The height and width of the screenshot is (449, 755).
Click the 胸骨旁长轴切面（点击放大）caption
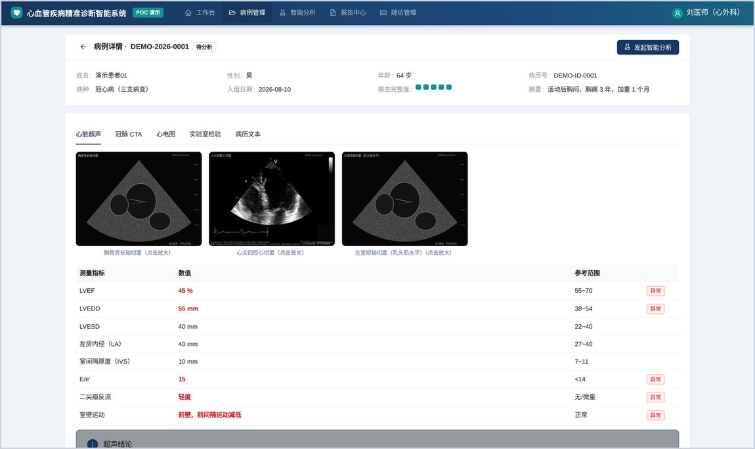pos(137,253)
